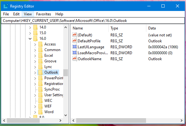The image size is (186, 126).
Task: Close the Registry Editor window
Action: tap(177, 6)
